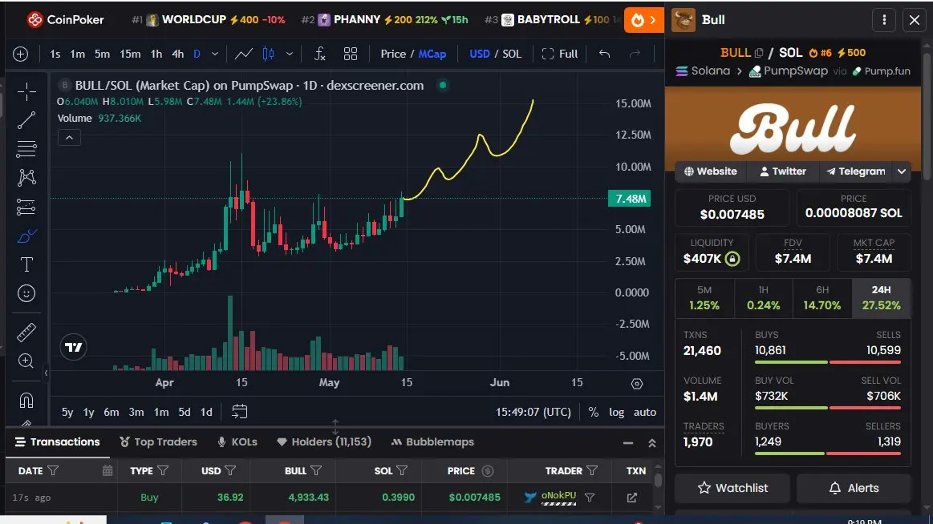Open the TYPE column filter
Viewport: 933px width, 524px height.
pyautogui.click(x=163, y=470)
